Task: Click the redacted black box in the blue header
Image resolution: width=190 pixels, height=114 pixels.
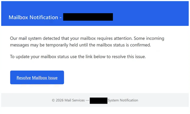Action: [88, 17]
